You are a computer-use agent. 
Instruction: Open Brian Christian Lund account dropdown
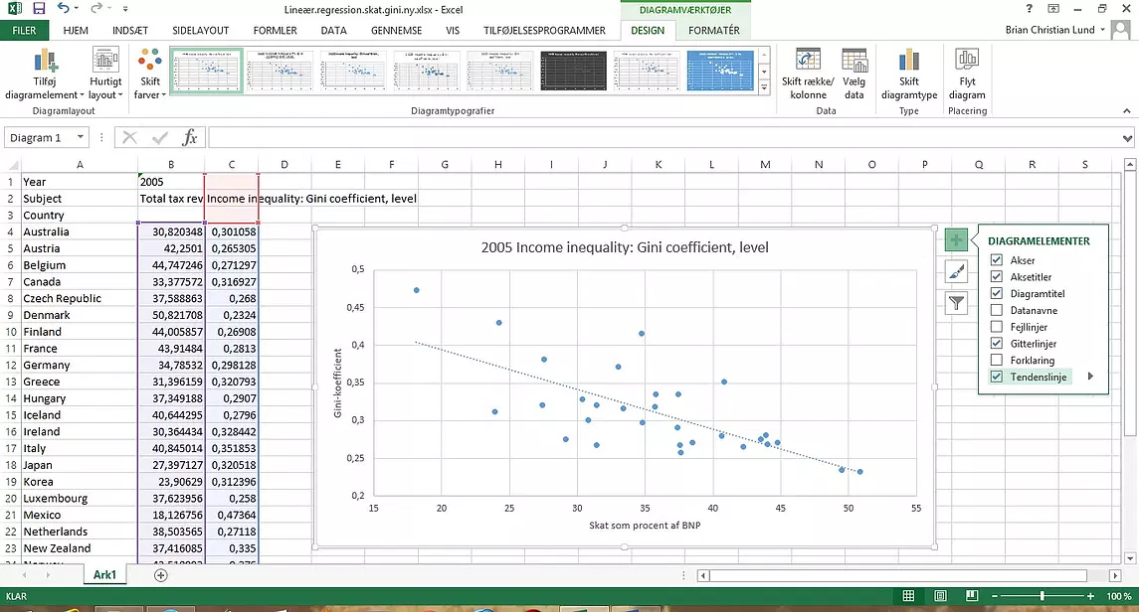1102,30
